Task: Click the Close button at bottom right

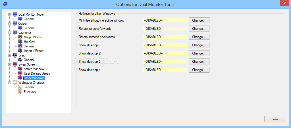Action: 274,119
